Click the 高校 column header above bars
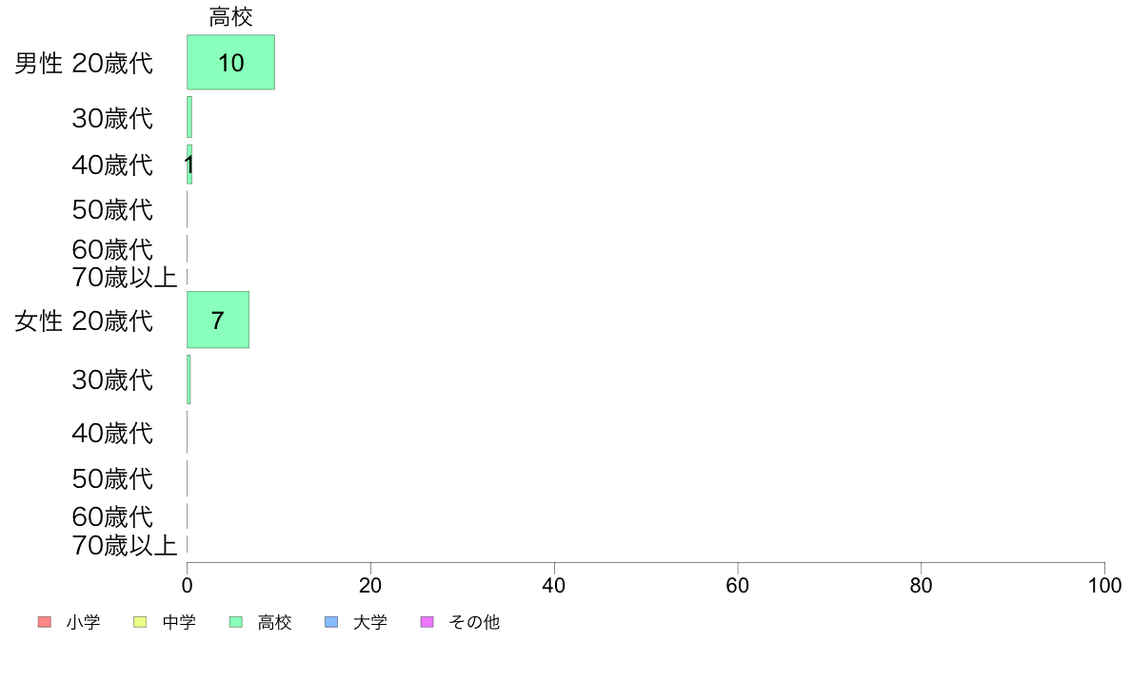Viewport: 1131px width, 700px height. pyautogui.click(x=230, y=16)
